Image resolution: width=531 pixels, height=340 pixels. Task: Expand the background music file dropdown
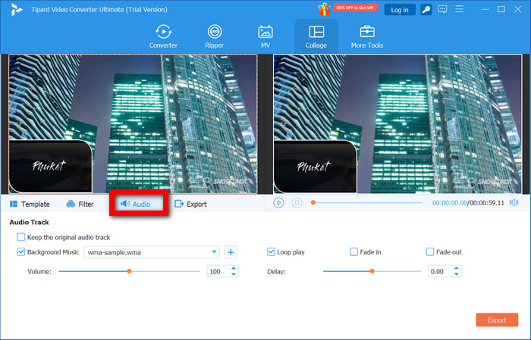tap(215, 252)
